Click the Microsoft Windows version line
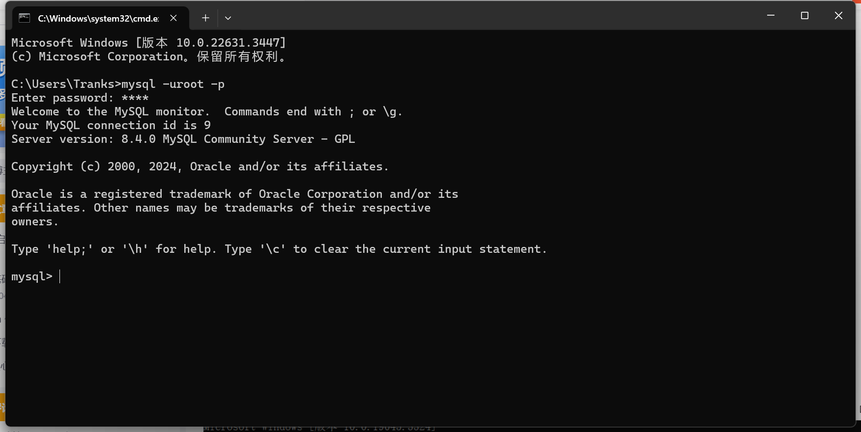 (x=148, y=43)
